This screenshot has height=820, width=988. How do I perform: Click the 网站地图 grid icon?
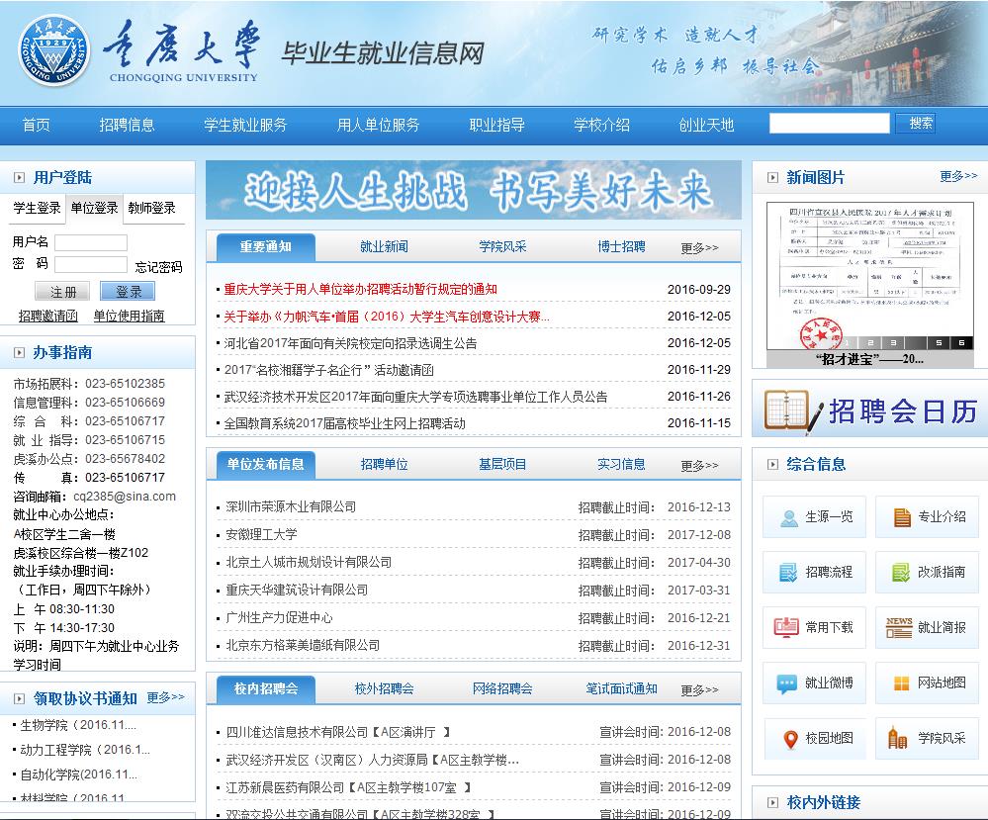click(x=902, y=683)
